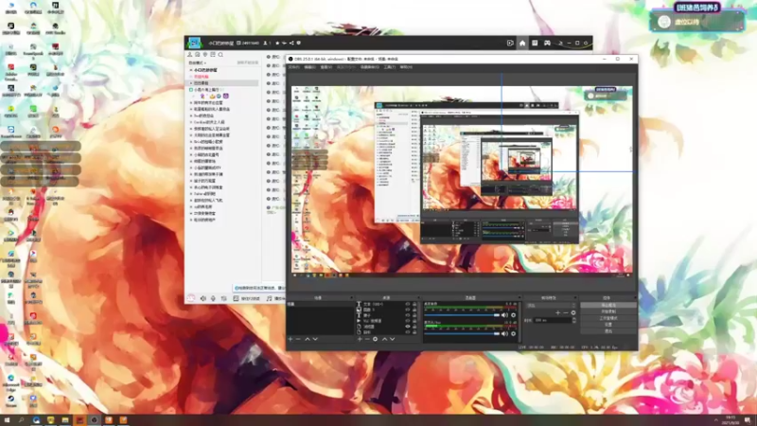
Task: Open the list icon beside the home icon
Action: coord(535,43)
